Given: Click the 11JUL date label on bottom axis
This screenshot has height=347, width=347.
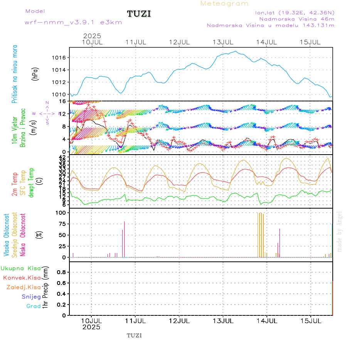Looking at the screenshot, I should (x=135, y=320).
